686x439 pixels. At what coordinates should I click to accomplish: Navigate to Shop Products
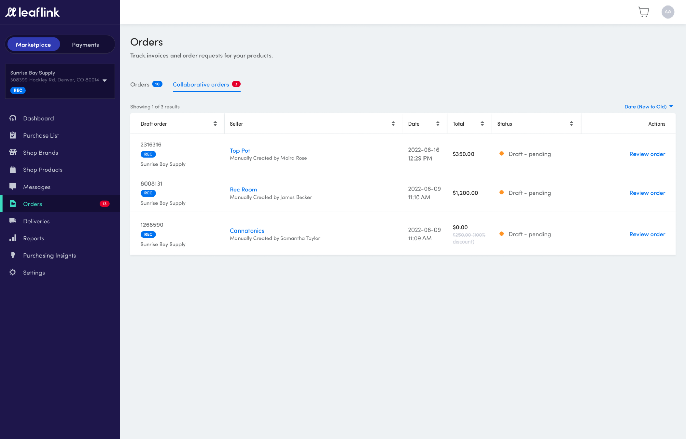[x=43, y=170]
